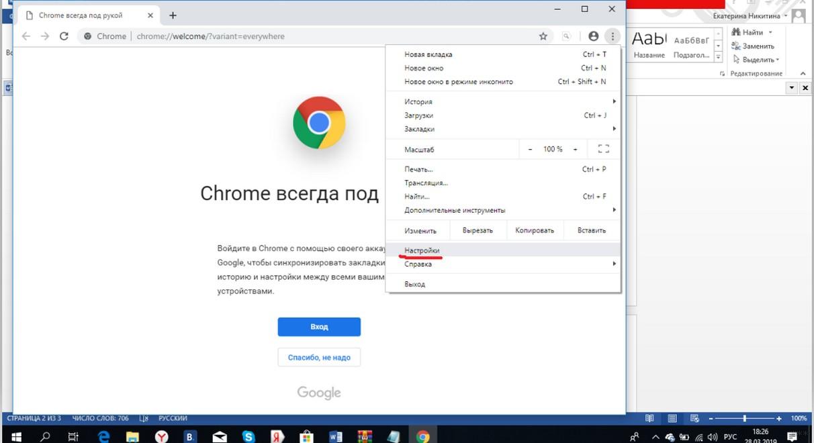Select the Подзаголовок style in Word

click(x=692, y=46)
